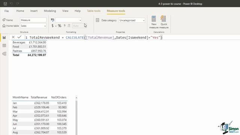Select the Food row
Image resolution: width=240 pixels, height=135 pixels.
coord(29,46)
